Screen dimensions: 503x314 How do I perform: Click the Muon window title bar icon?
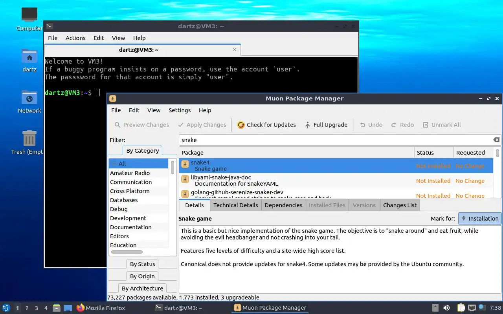tap(113, 99)
